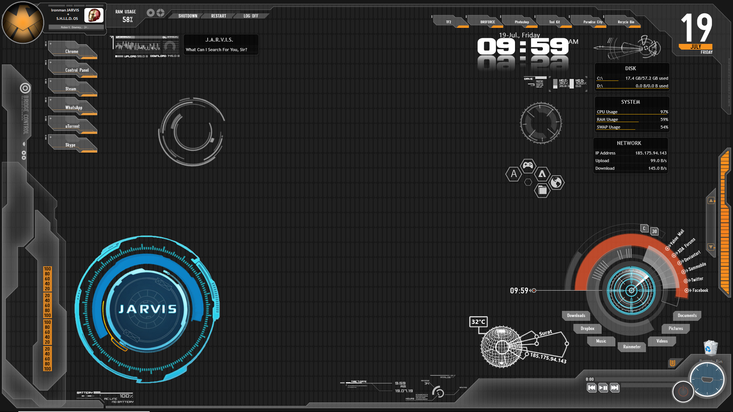Viewport: 733px width, 412px height.
Task: Click the gamepad controller hex icon
Action: pyautogui.click(x=527, y=164)
